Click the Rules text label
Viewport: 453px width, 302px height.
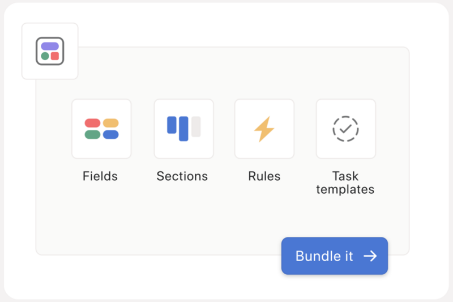[x=264, y=176]
